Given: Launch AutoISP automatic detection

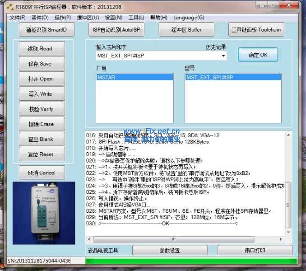Looking at the screenshot, I should (x=116, y=30).
